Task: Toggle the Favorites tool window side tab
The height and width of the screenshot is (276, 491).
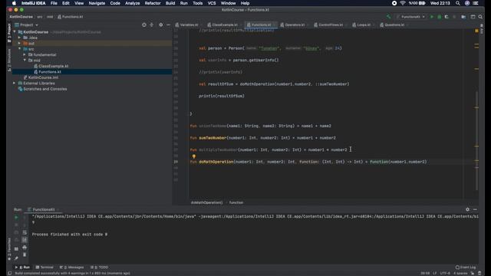Action: tap(9, 249)
